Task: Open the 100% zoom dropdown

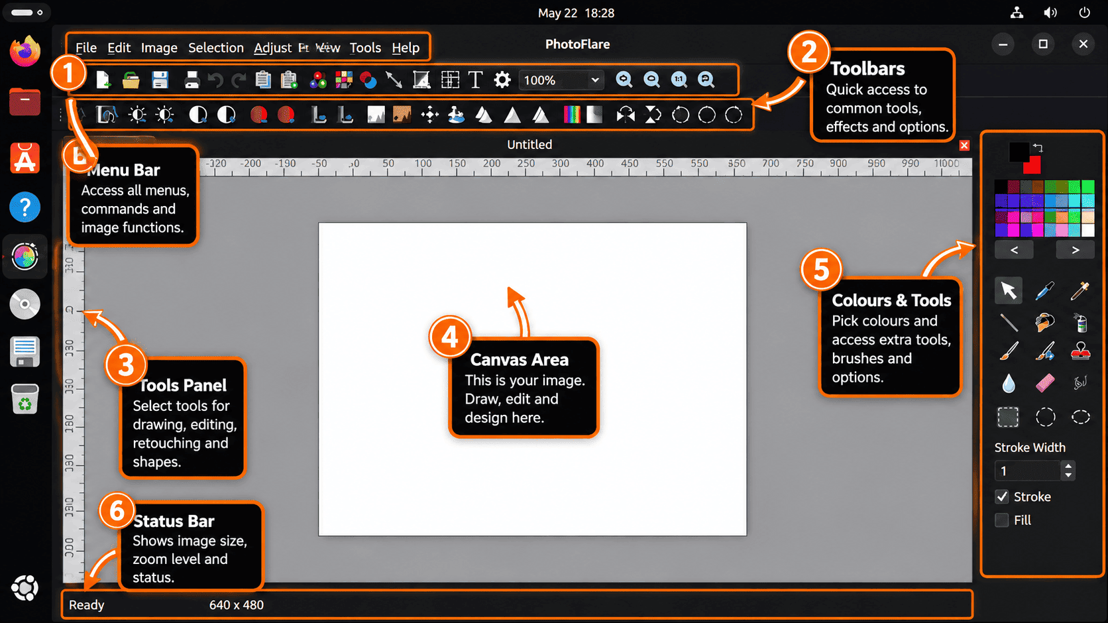Action: 561,80
